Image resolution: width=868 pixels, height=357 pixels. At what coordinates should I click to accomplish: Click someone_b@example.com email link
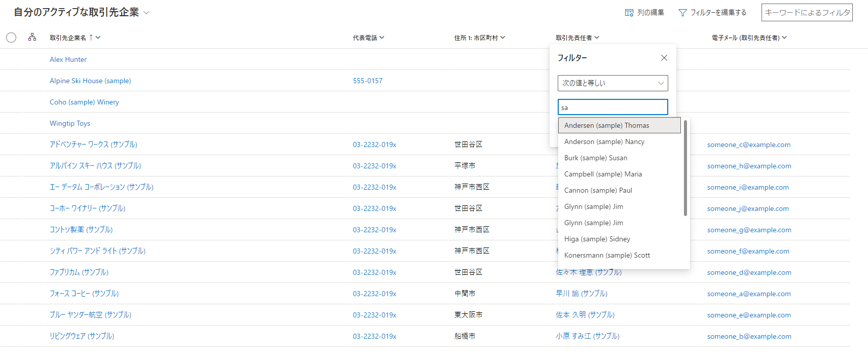[749, 336]
